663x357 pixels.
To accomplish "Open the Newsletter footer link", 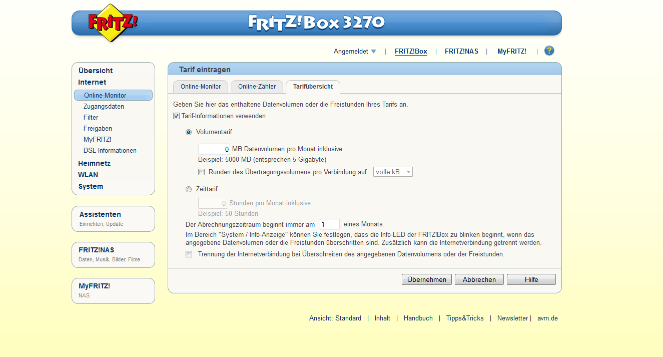I will (x=512, y=318).
